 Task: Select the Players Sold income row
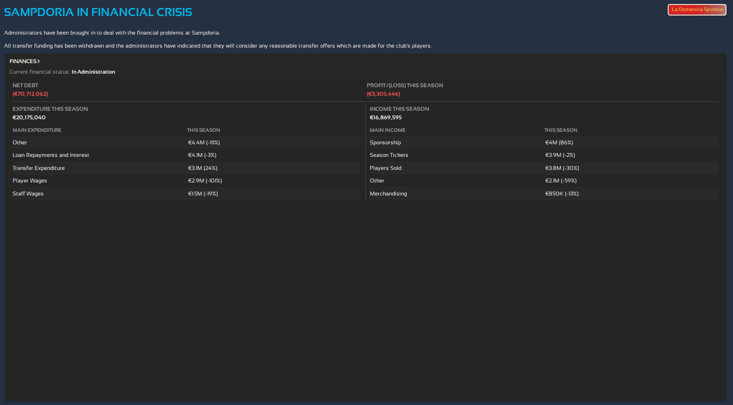[544, 168]
